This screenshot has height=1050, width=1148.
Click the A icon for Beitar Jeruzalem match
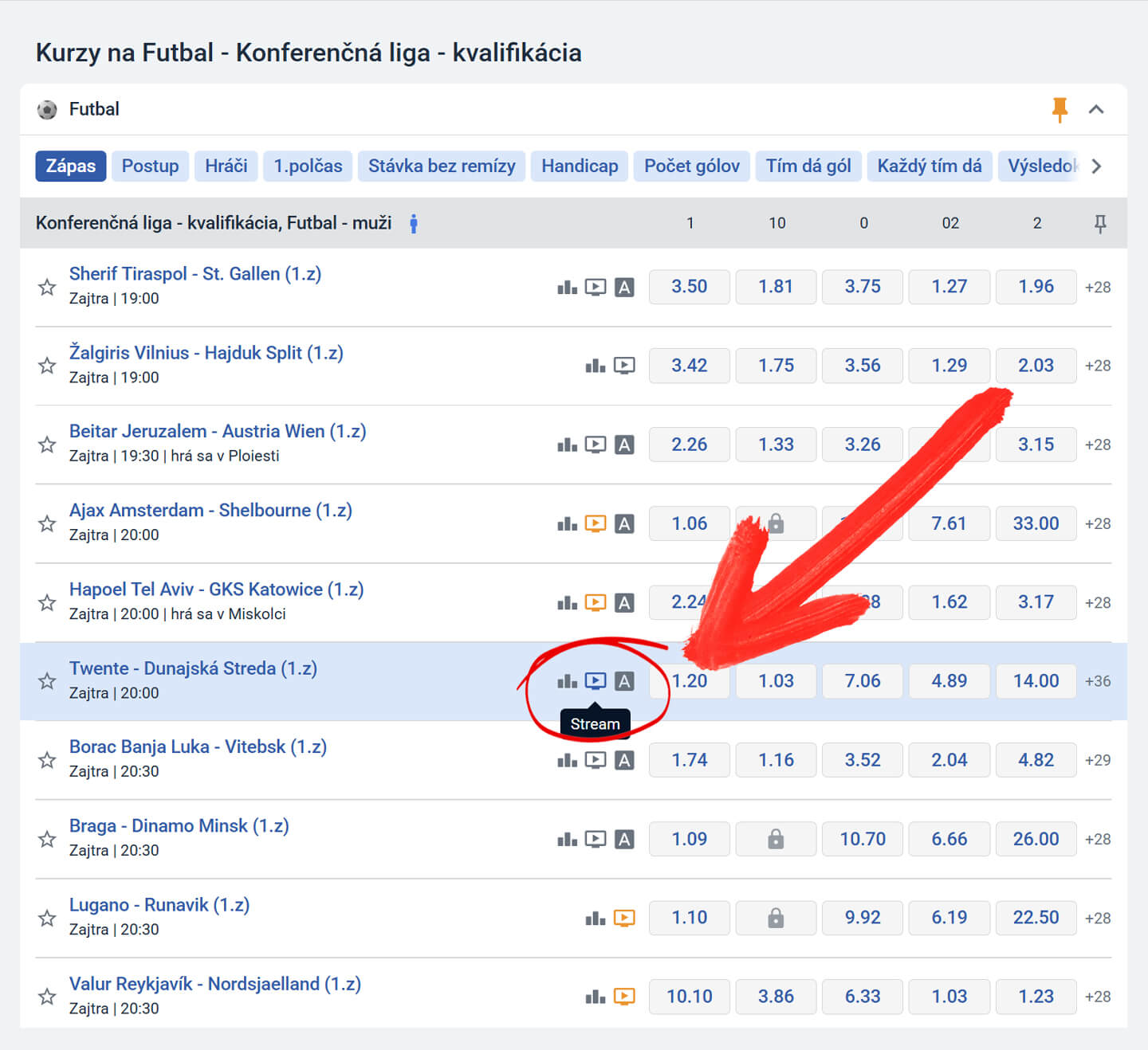click(625, 445)
